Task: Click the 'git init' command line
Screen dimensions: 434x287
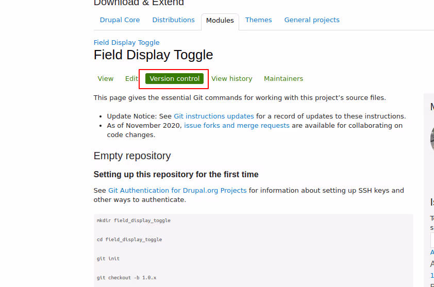Action: [108, 259]
